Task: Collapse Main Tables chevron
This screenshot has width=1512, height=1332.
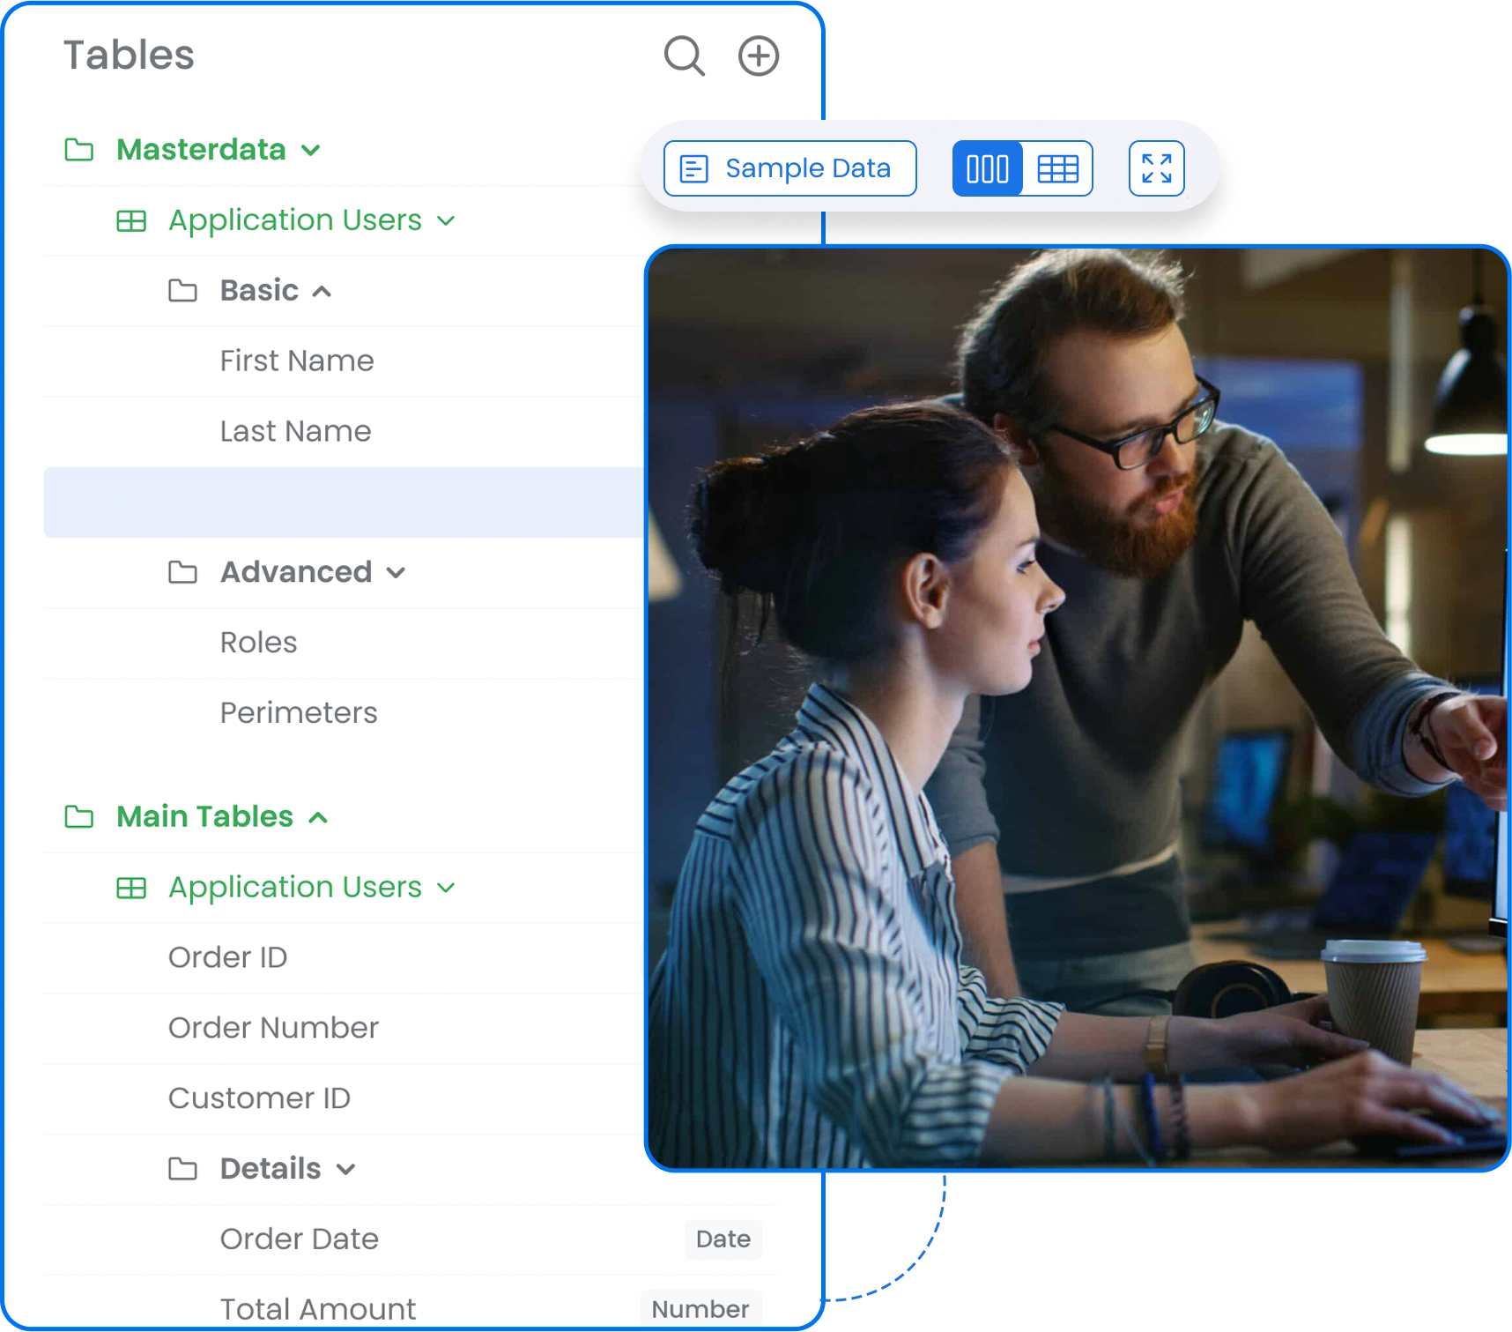Action: [318, 818]
